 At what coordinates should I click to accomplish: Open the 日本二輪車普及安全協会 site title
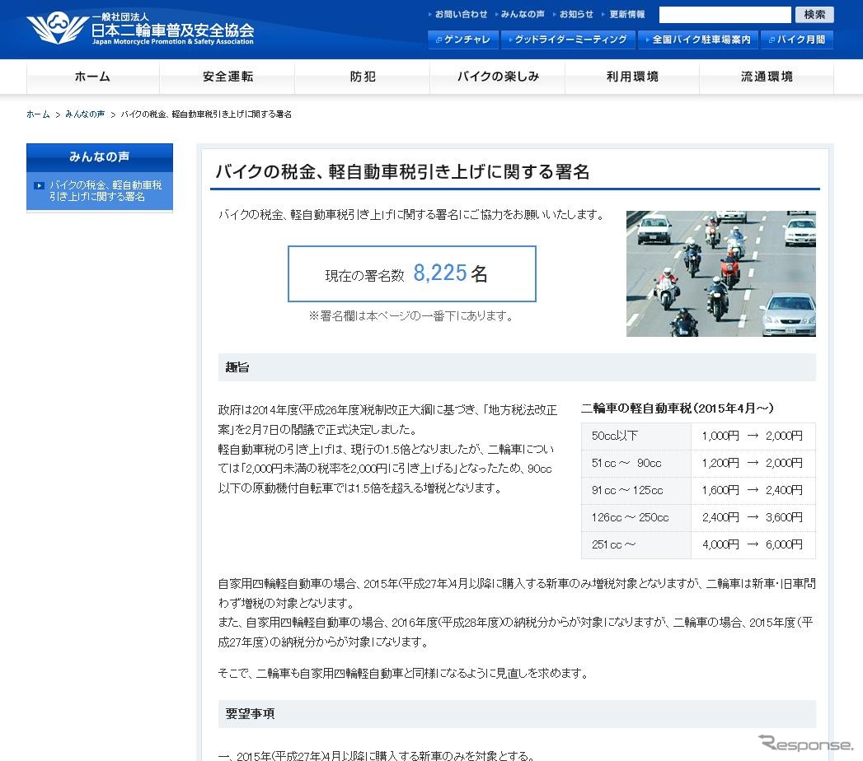click(x=172, y=30)
